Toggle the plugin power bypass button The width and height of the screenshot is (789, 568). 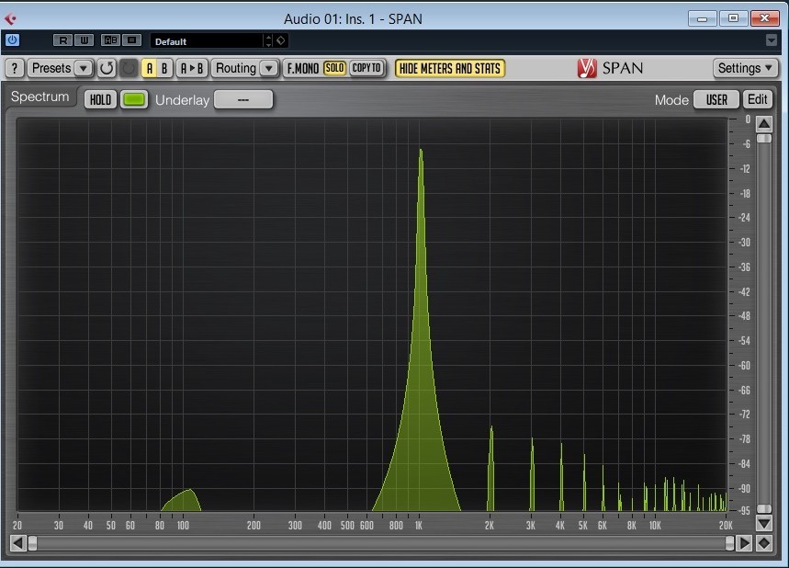click(x=12, y=40)
